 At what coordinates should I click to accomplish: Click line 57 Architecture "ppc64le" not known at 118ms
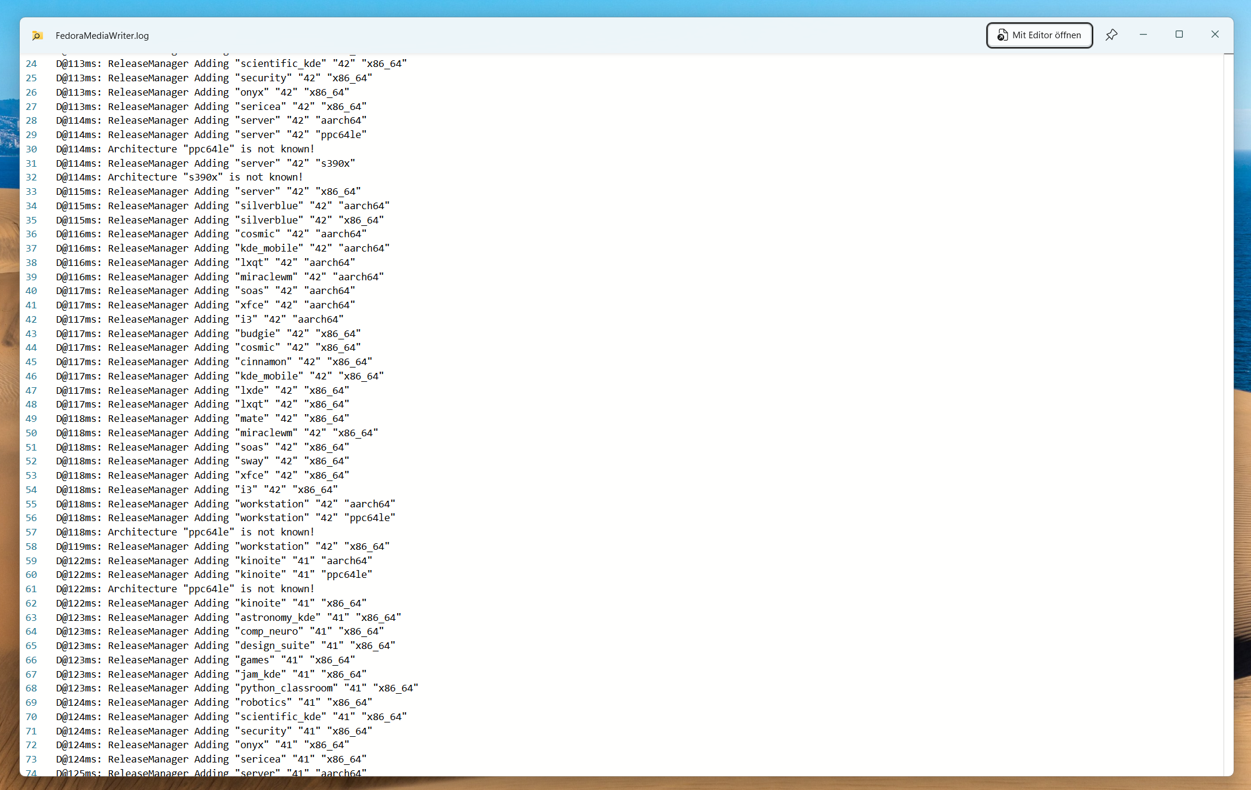(185, 532)
